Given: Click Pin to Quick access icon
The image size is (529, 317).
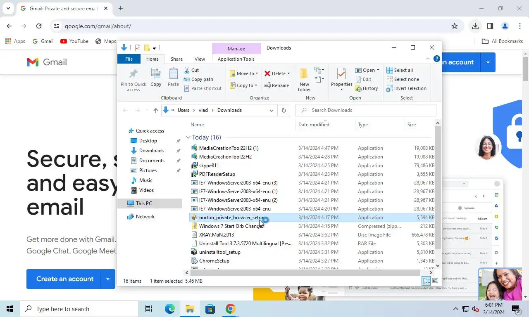Looking at the screenshot, I should (133, 80).
